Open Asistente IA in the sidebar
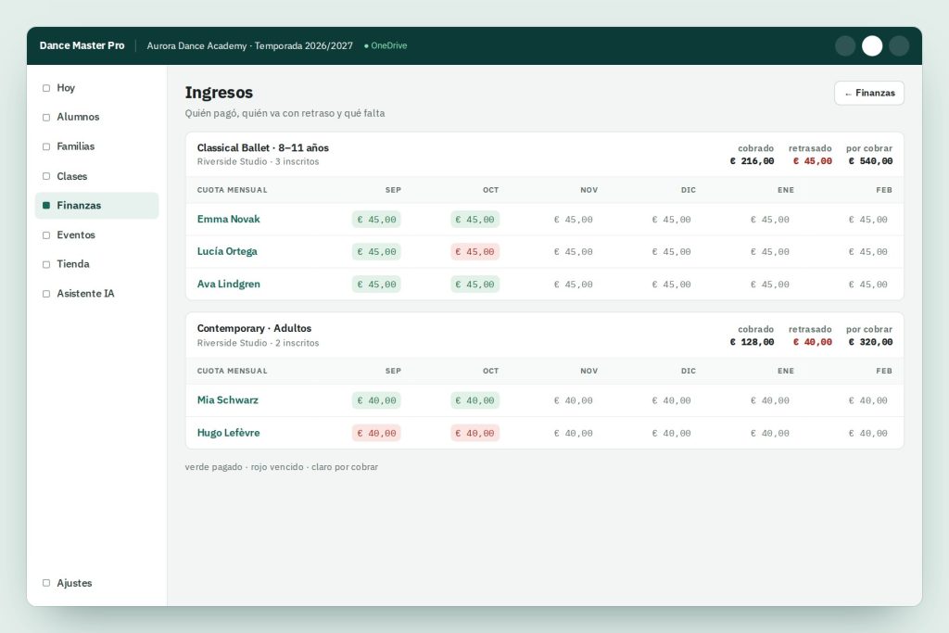The image size is (949, 633). (96, 294)
